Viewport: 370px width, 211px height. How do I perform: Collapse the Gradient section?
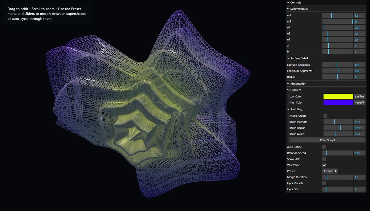pyautogui.click(x=298, y=90)
